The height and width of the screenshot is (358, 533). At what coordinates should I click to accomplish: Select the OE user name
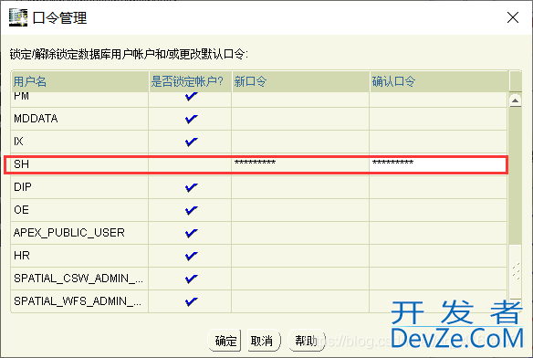coord(21,210)
